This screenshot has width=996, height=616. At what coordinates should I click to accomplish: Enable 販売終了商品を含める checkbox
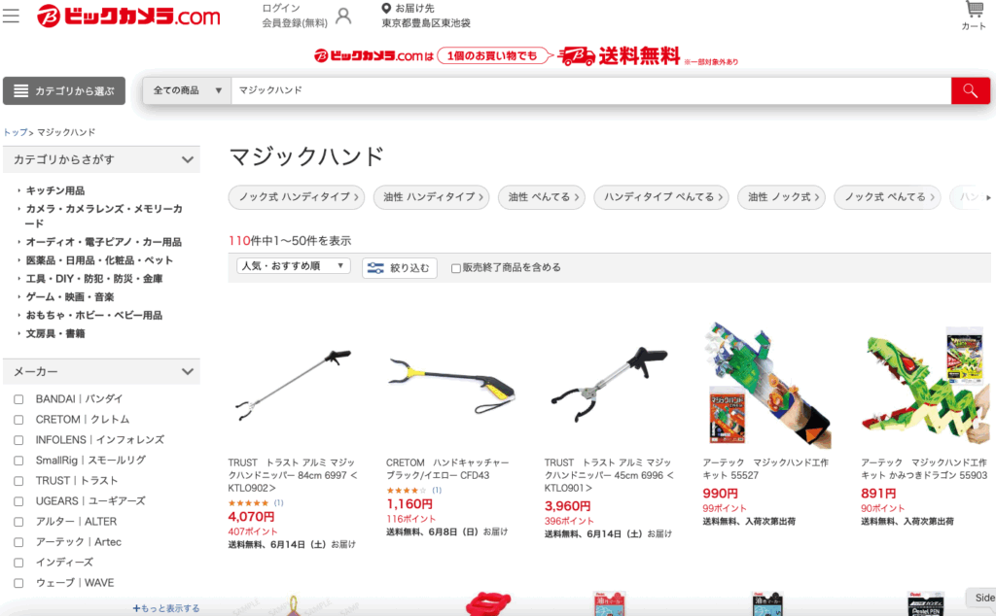point(455,268)
